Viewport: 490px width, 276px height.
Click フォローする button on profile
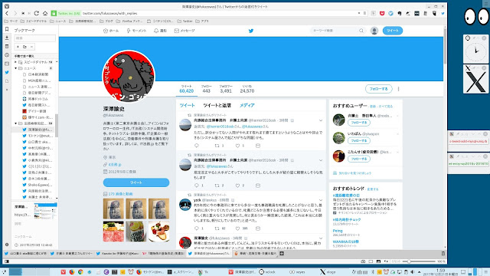coord(378,89)
